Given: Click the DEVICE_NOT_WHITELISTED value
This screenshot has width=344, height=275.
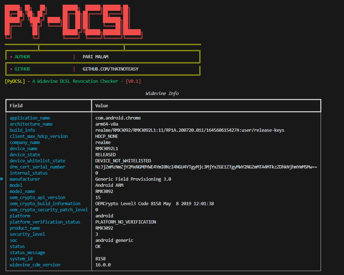Looking at the screenshot, I should coord(123,161).
